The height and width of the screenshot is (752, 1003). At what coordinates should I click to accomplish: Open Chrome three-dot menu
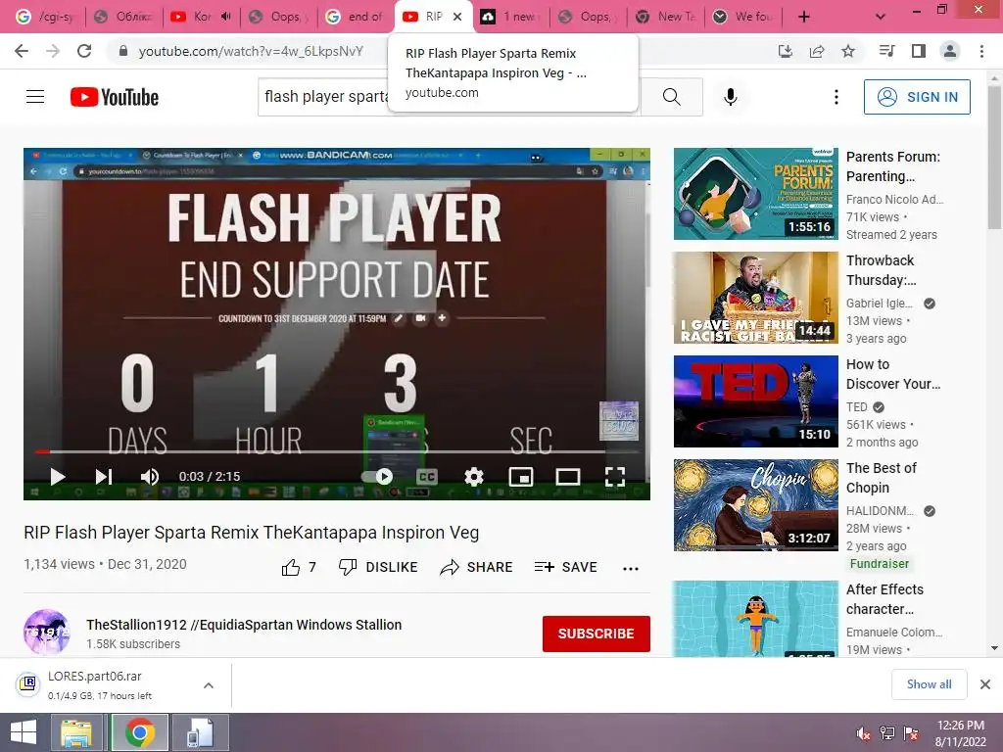[x=981, y=51]
